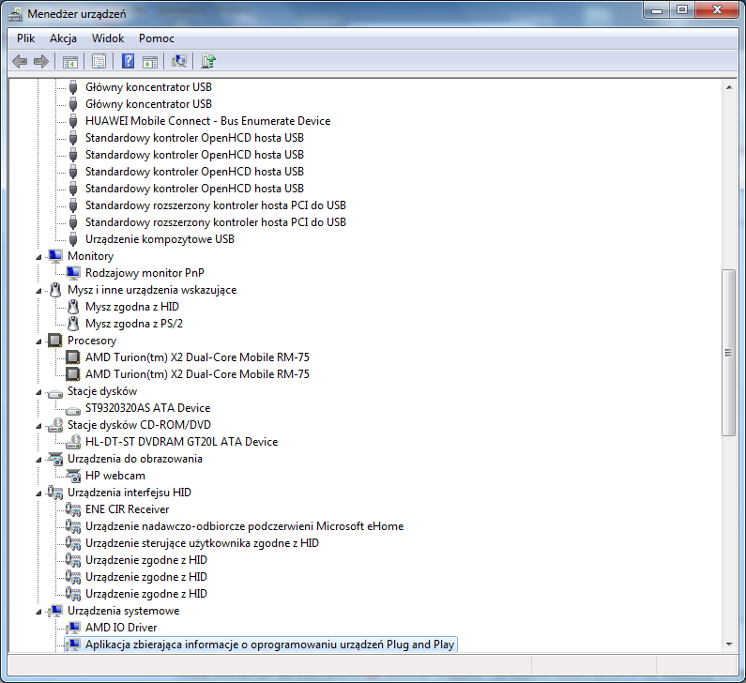Minimize the Menedżer urządzeń window
This screenshot has width=746, height=683.
(657, 9)
